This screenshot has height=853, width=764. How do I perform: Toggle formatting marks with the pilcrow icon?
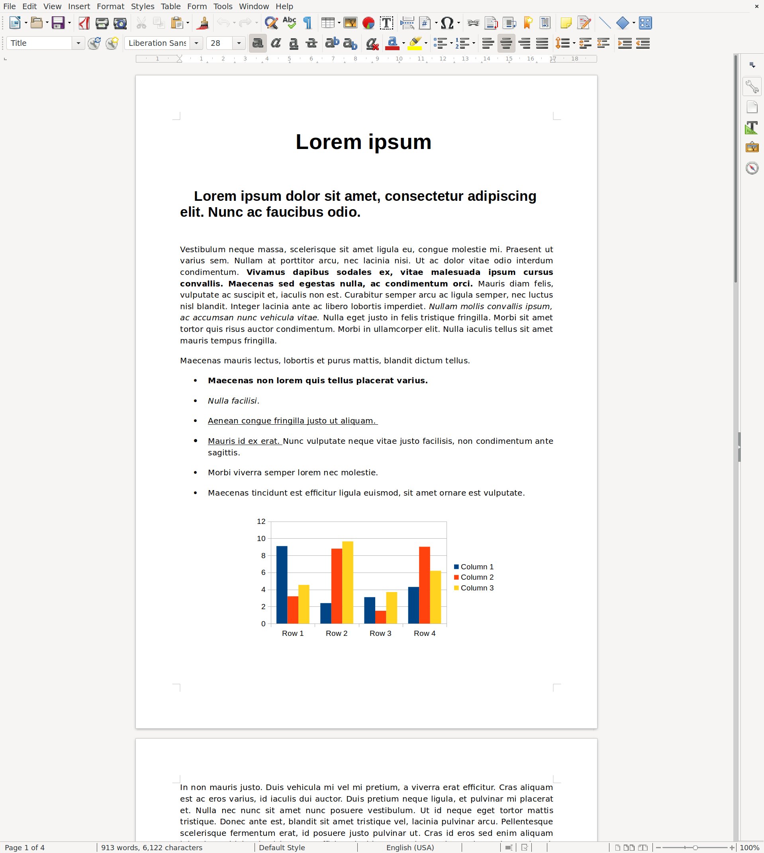(x=308, y=23)
